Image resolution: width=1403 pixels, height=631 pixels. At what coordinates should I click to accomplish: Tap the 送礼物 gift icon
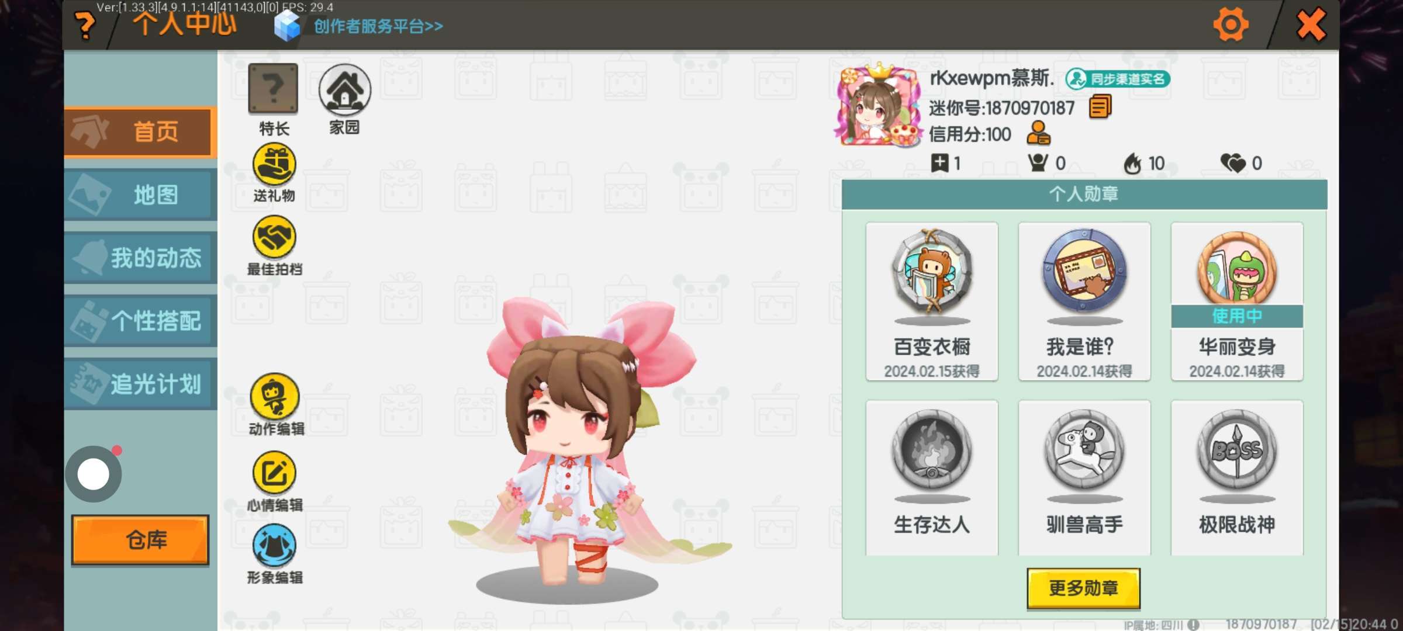[x=274, y=164]
